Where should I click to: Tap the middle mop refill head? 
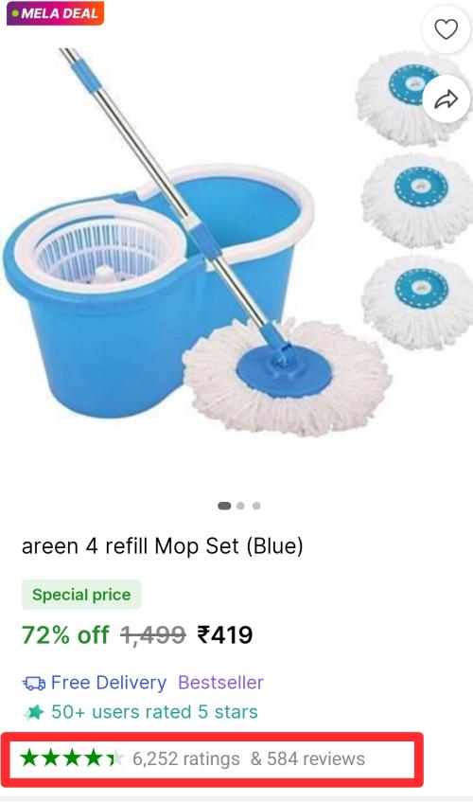[417, 201]
